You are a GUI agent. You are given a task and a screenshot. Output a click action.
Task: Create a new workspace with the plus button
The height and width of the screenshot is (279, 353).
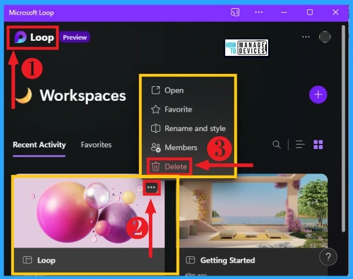318,94
